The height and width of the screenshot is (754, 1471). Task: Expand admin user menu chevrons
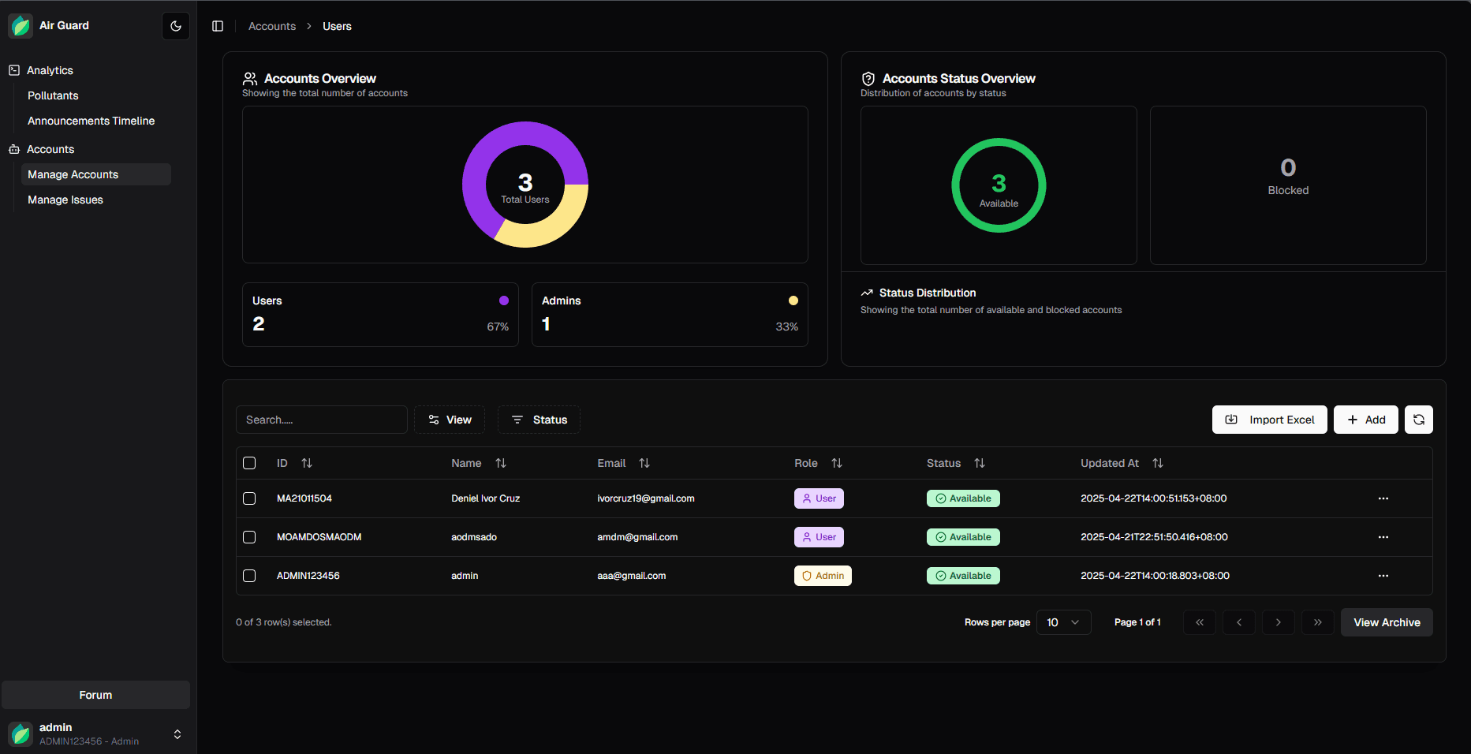[177, 734]
